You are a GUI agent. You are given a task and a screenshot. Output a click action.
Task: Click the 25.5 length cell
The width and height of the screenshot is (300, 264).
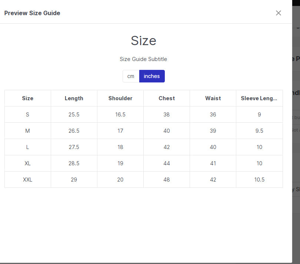click(x=74, y=115)
